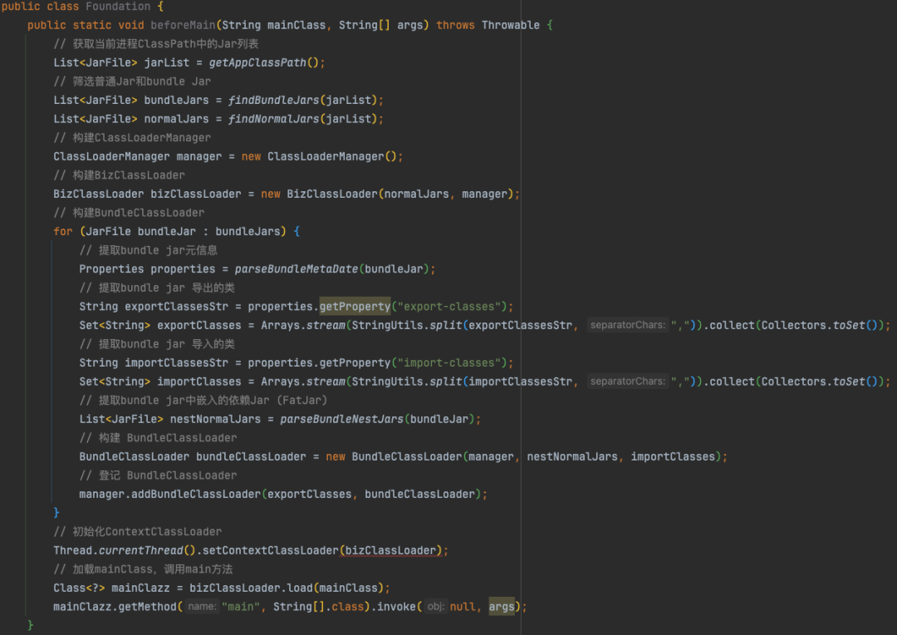
Task: Click the "export-classes" string literal
Action: click(449, 307)
